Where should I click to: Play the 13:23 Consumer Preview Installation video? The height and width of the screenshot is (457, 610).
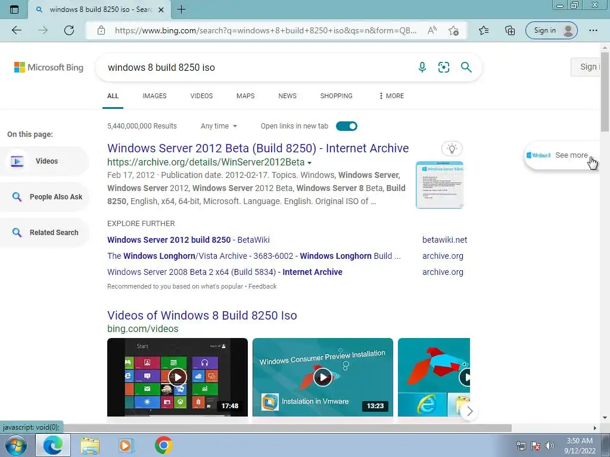322,377
